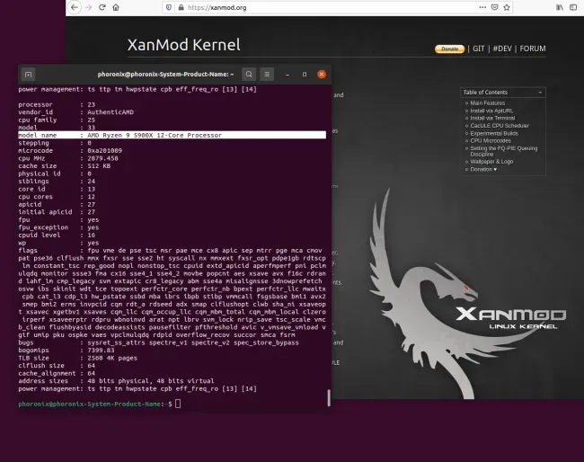Open the page actions three-dots menu
Image resolution: width=584 pixels, height=462 pixels.
(x=482, y=7)
